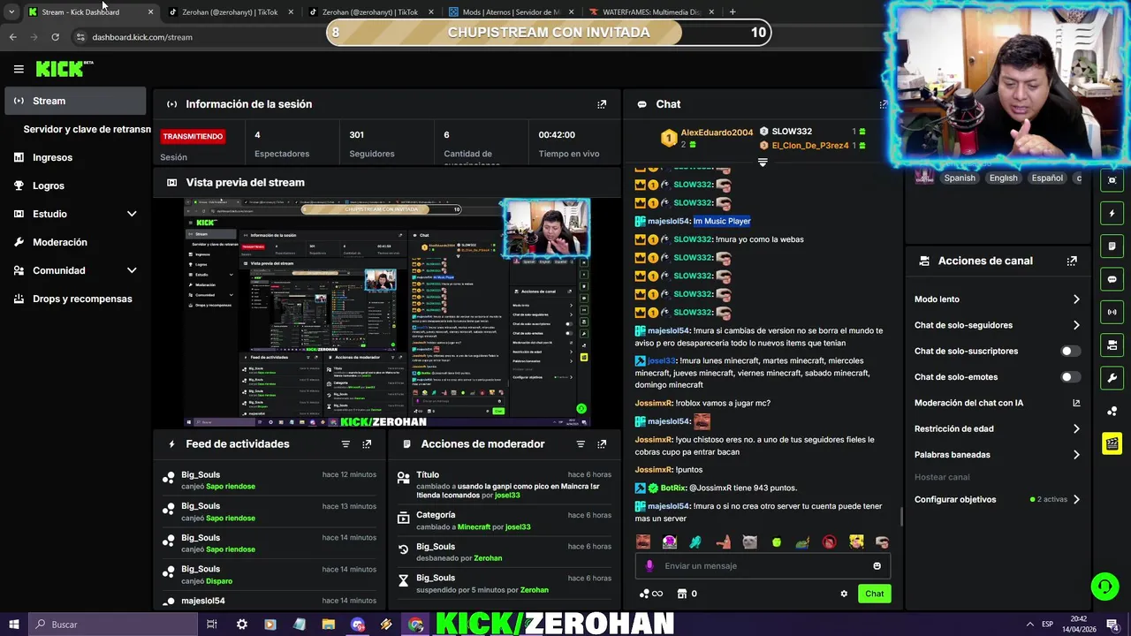This screenshot has height=636, width=1131.
Task: Click the green Chat send button
Action: coord(874,594)
